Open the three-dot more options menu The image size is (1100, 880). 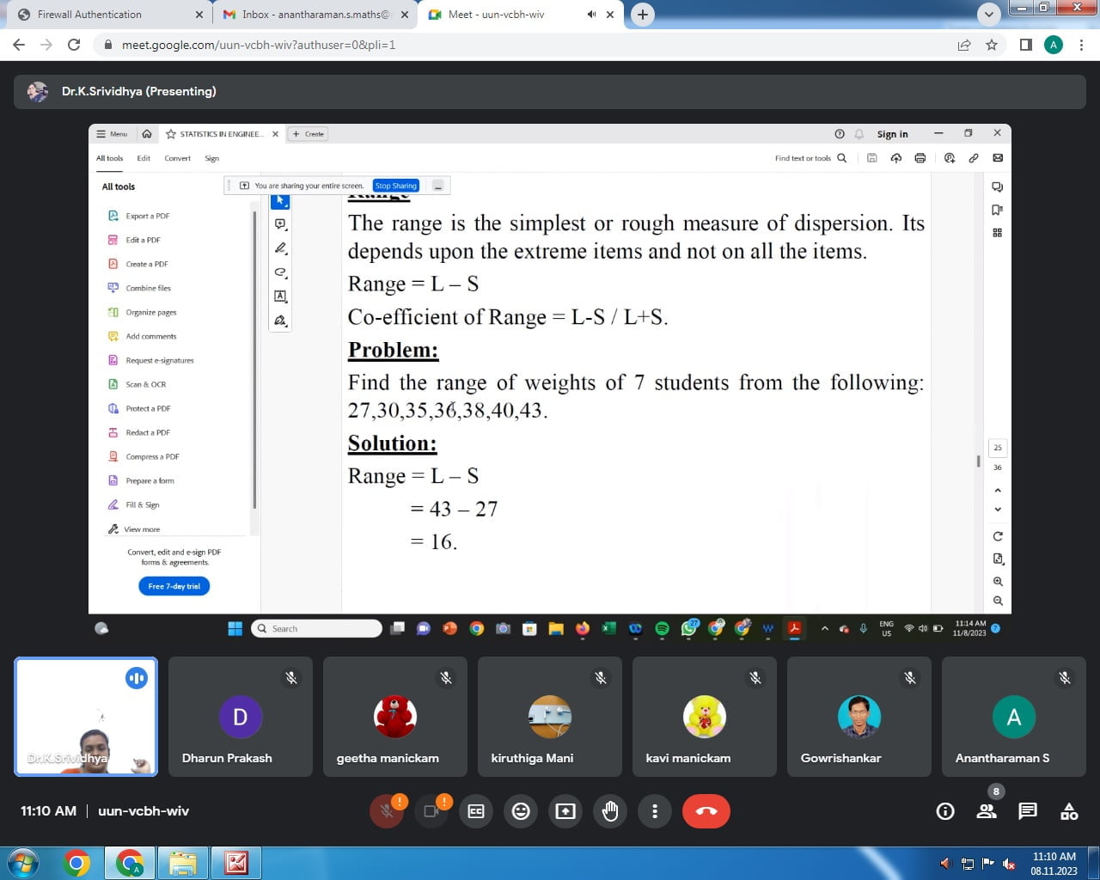click(x=655, y=811)
